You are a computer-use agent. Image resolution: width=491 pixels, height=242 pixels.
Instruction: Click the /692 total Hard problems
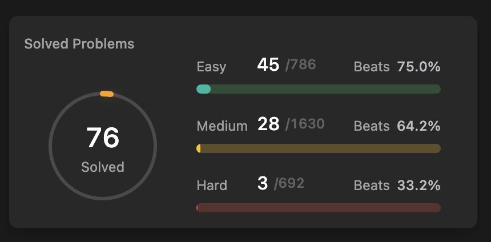(x=289, y=183)
